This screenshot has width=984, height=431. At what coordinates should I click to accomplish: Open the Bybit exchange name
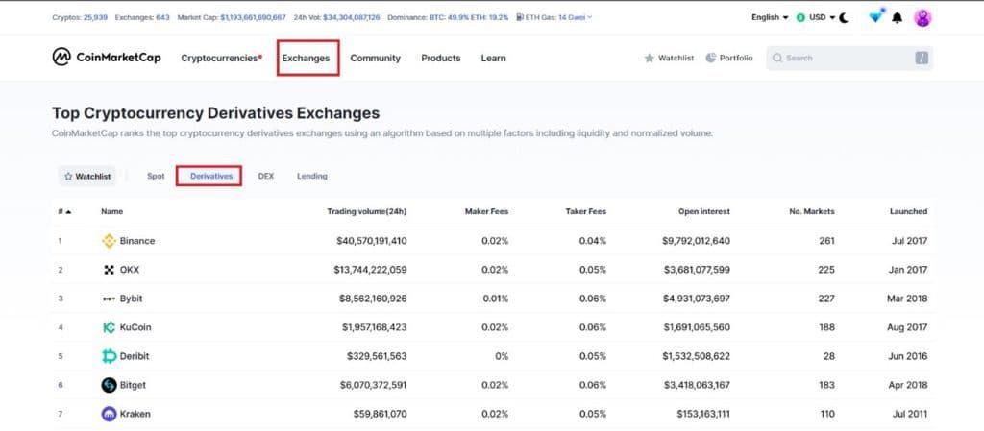click(x=131, y=299)
